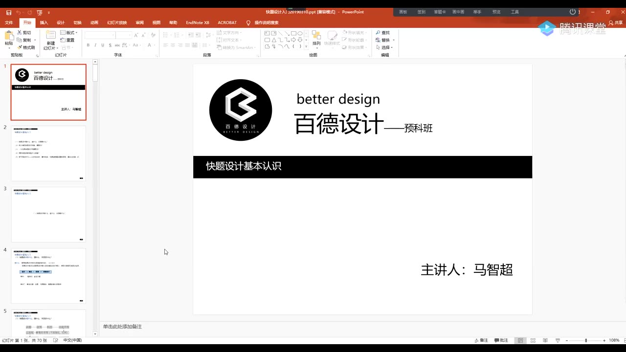Viewport: 626px width, 352px height.
Task: Click the Tell Me search box (操作说明搜索)
Action: tap(263, 22)
